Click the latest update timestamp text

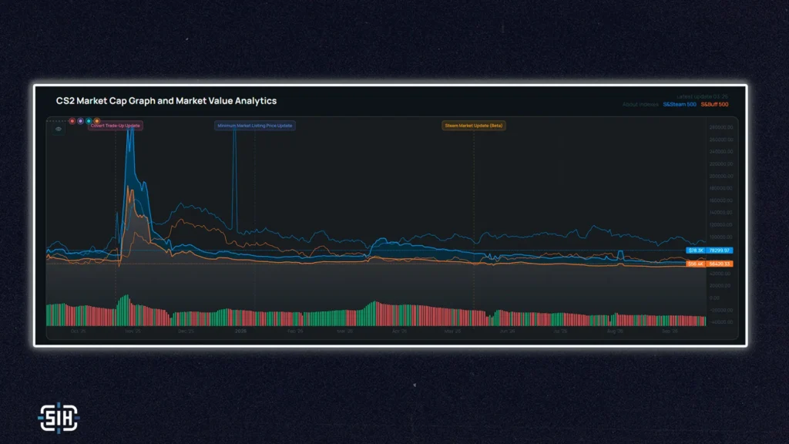(x=703, y=96)
